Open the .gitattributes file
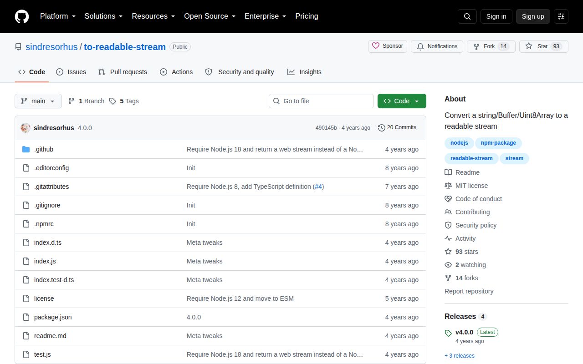Viewport: 583px width, 364px height. (51, 187)
